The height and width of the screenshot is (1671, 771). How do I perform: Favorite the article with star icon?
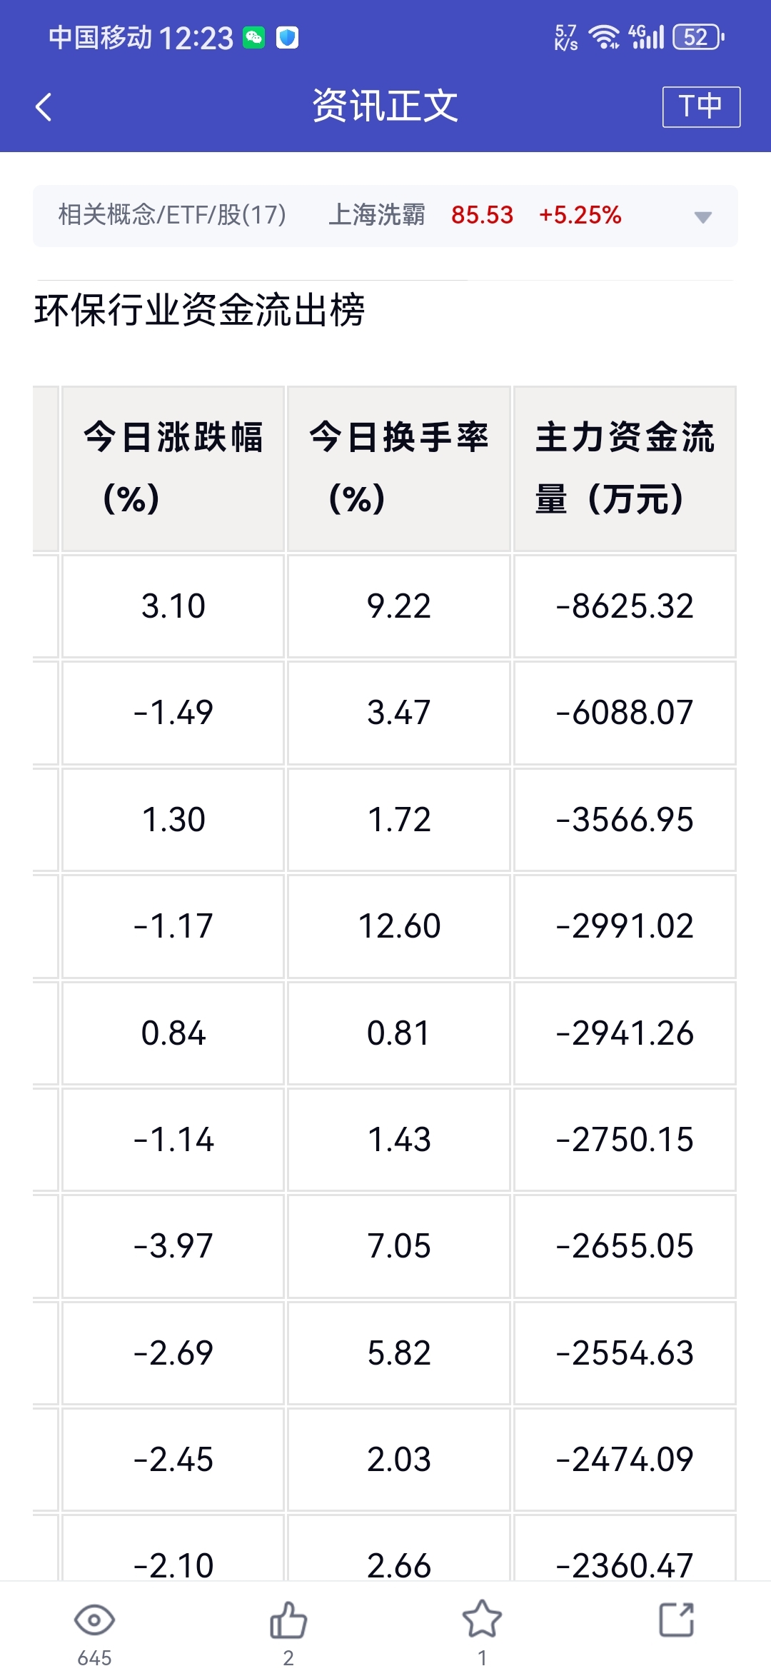(482, 1620)
